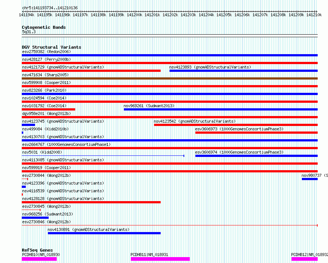Open the PCDHB11|NM_018931 gene label

149,255
